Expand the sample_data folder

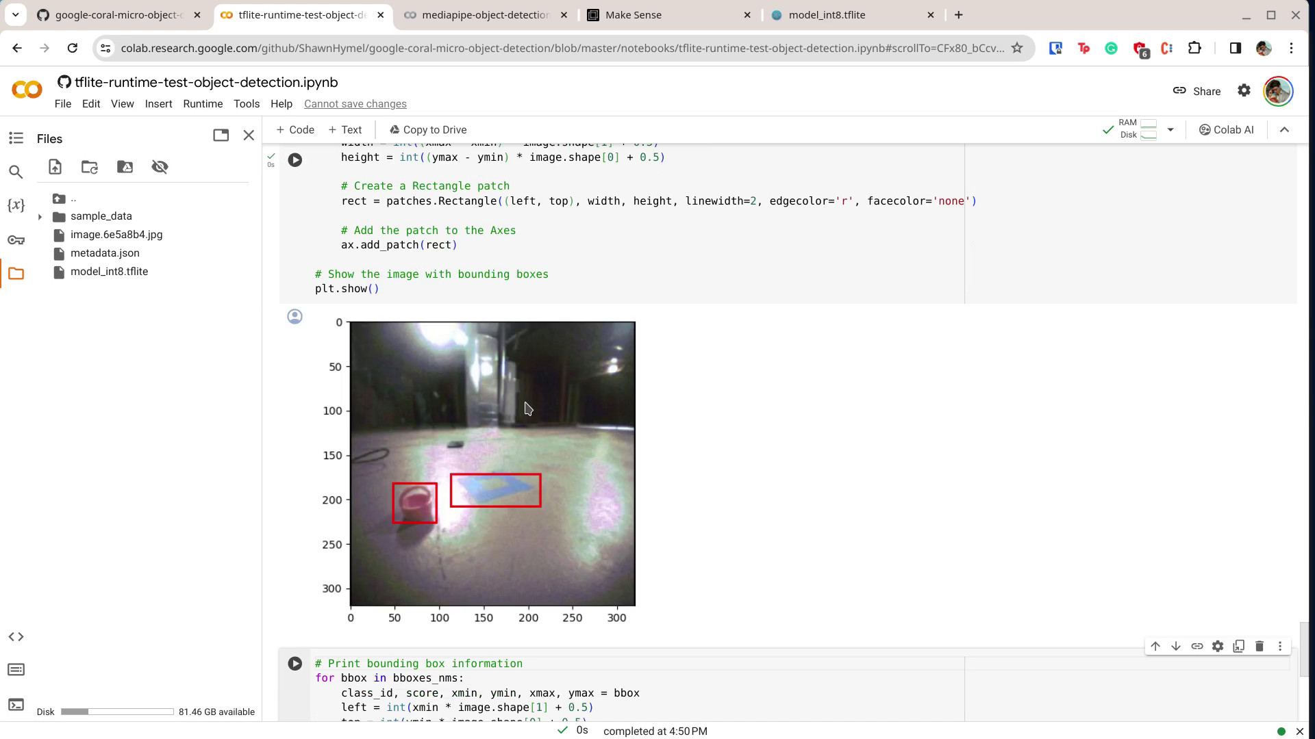(40, 216)
